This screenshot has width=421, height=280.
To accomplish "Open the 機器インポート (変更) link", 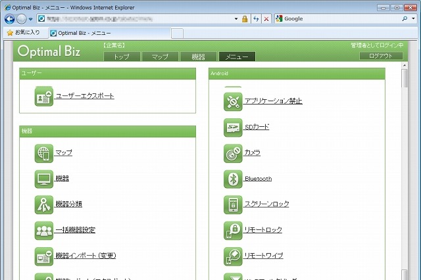I will (x=86, y=255).
